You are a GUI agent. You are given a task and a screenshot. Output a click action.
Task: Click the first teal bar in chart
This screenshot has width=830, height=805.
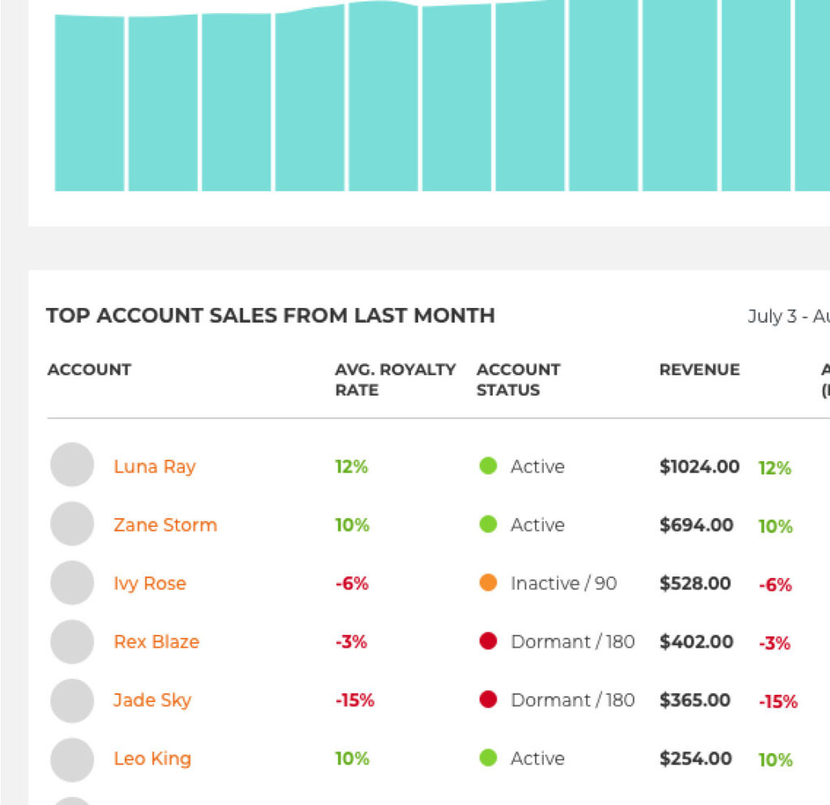[x=89, y=104]
